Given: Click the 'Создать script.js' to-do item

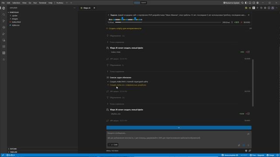Looking at the screenshot, I should pos(125,28).
